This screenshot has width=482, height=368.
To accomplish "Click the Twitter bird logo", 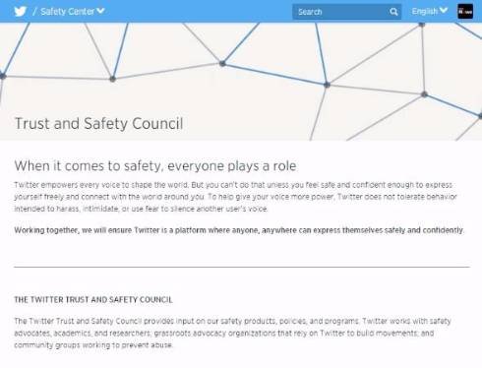I will (21, 12).
